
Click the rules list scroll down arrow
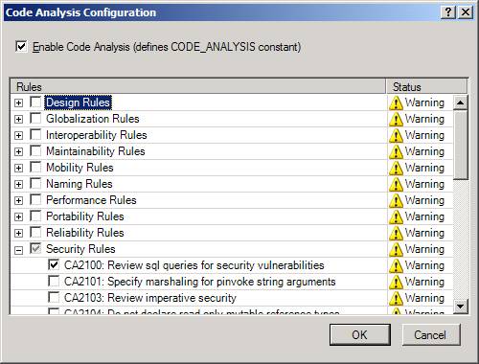(461, 307)
